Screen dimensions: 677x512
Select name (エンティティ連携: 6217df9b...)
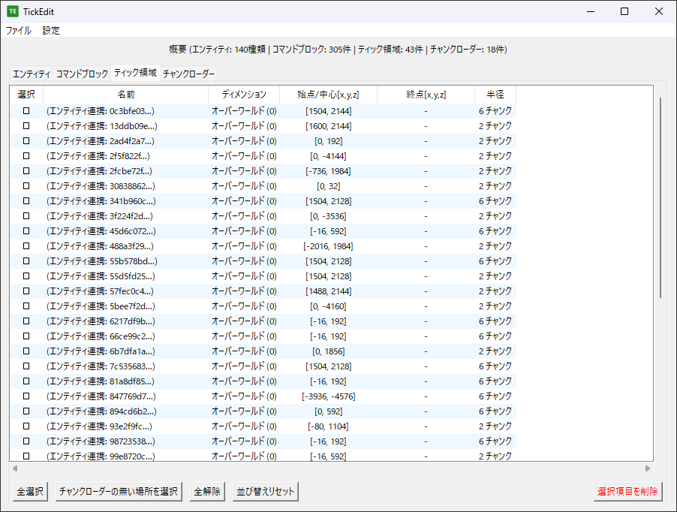[101, 321]
